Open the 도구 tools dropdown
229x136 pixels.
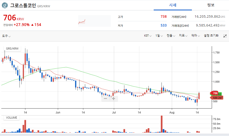6,36
